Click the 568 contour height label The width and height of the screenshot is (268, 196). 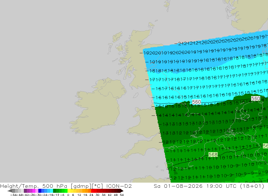click(x=213, y=155)
